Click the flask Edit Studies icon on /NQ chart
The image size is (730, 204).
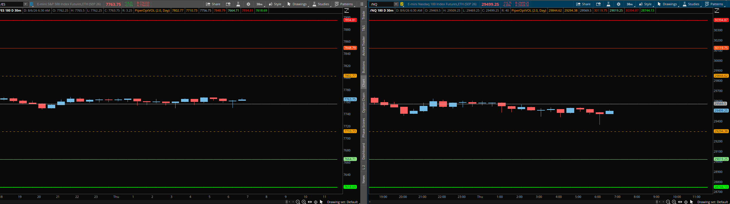point(608,4)
